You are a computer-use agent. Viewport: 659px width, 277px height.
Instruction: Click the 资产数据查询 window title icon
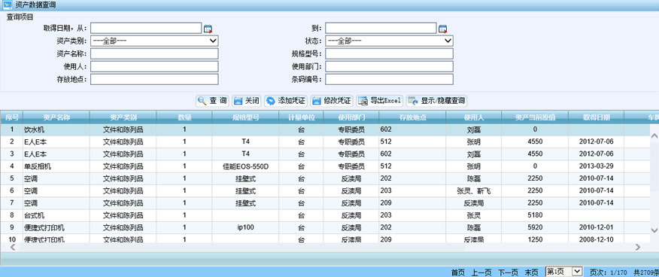pos(7,5)
